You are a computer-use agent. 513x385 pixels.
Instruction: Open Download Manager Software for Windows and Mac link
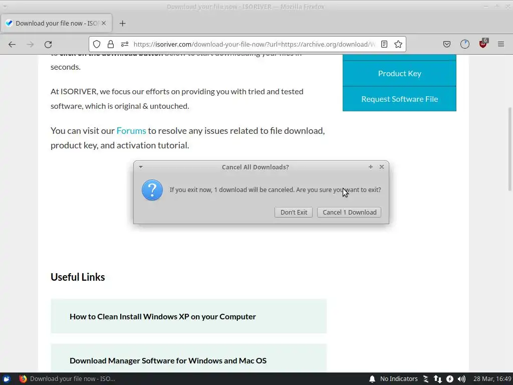pos(168,360)
